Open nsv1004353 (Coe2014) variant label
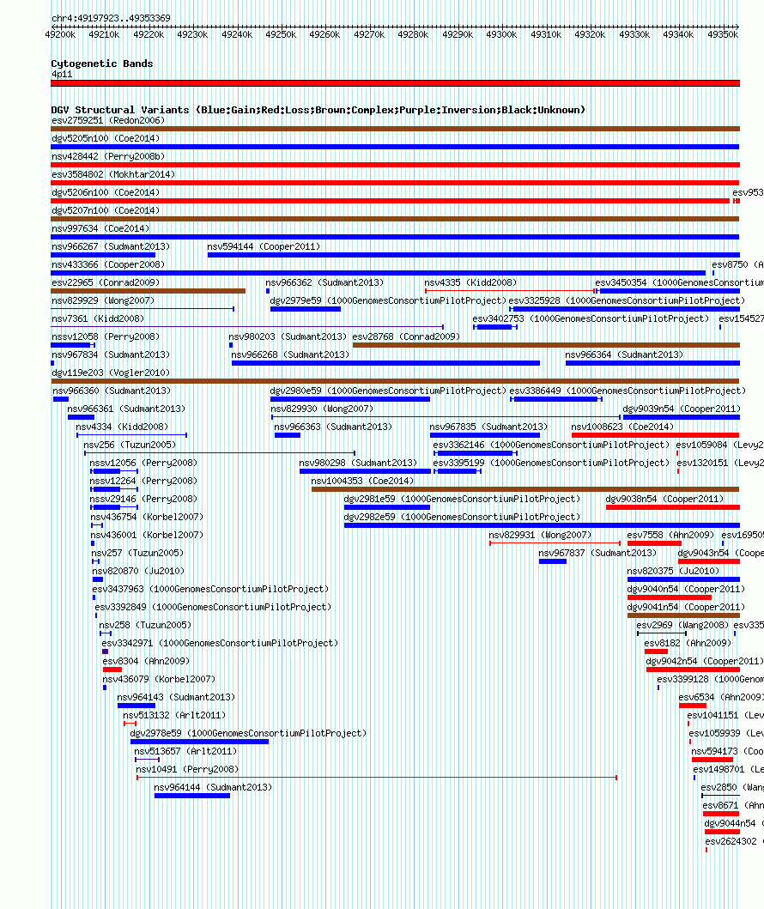 pos(362,480)
